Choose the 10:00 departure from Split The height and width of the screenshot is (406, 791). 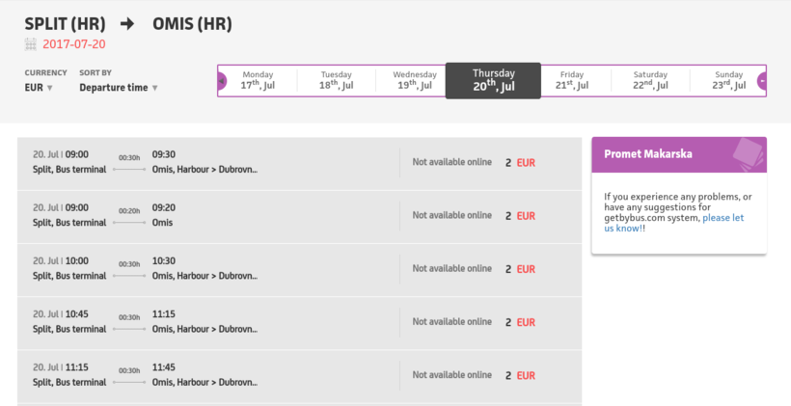coord(299,268)
